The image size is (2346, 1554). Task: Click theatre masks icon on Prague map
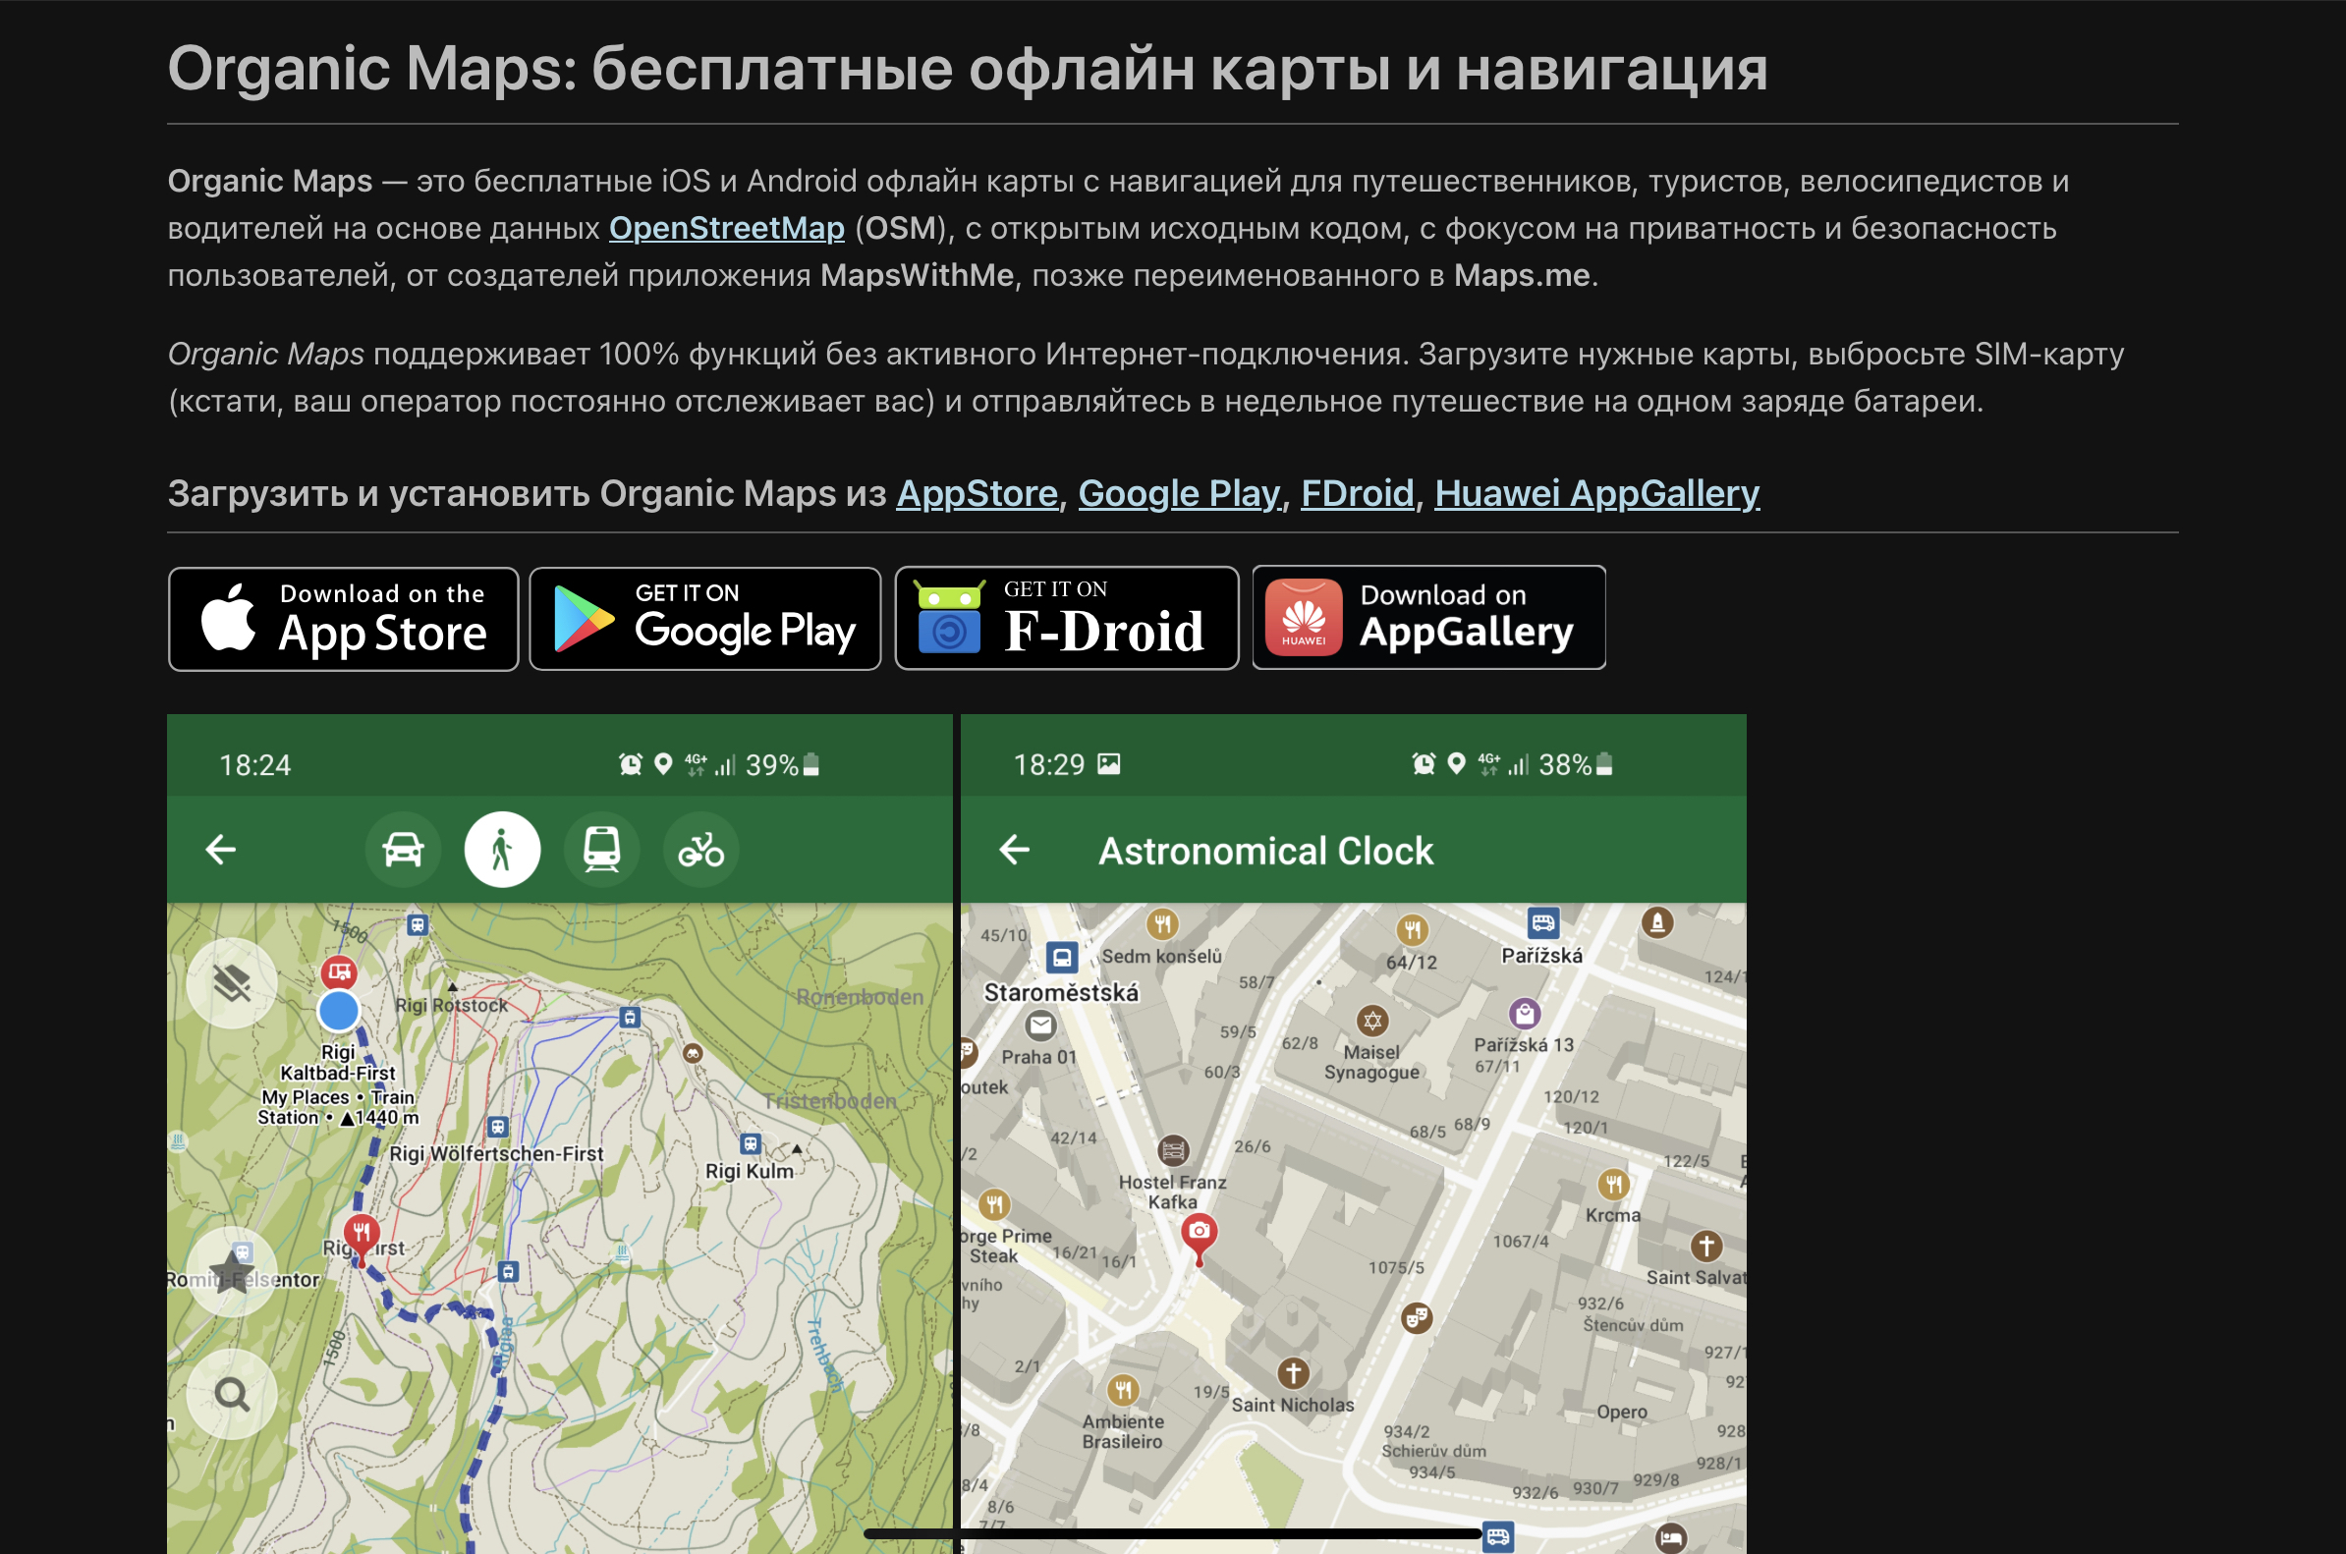[1417, 1318]
